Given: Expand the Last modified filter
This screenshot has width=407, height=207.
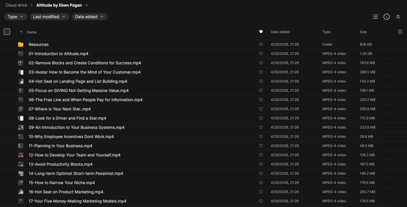Looking at the screenshot, I should [49, 17].
